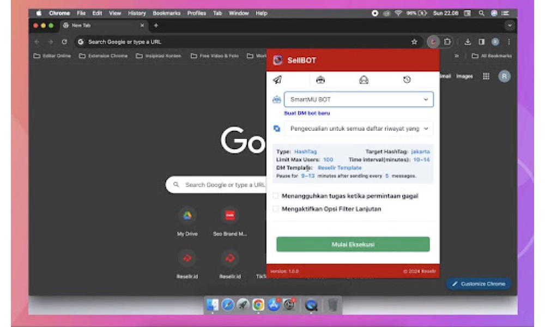This screenshot has width=545, height=327.
Task: Open App Store from the dock
Action: pyautogui.click(x=274, y=305)
